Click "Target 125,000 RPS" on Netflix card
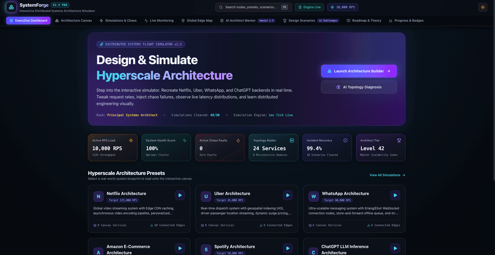The width and height of the screenshot is (495, 255). pos(123,200)
